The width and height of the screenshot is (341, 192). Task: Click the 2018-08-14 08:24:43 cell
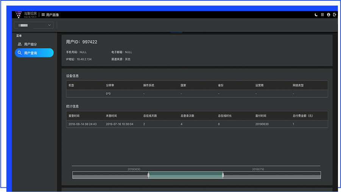point(83,124)
